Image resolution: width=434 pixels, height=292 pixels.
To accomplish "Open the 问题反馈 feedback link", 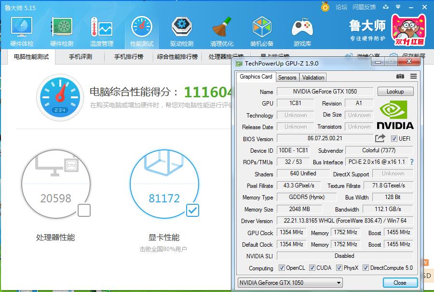I will click(x=364, y=7).
